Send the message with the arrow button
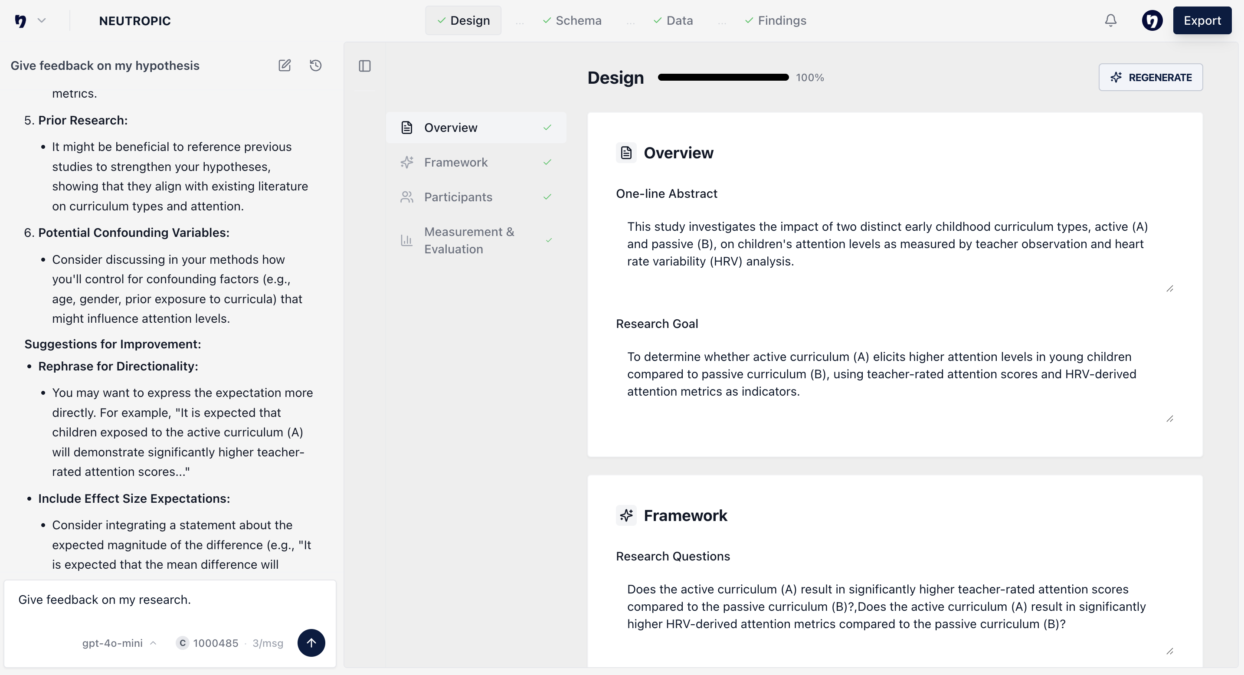Screen dimensions: 1244x675 (x=311, y=642)
